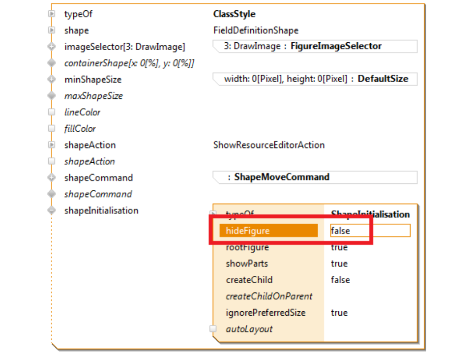
Task: Toggle the fillColor checkbox
Action: point(52,129)
